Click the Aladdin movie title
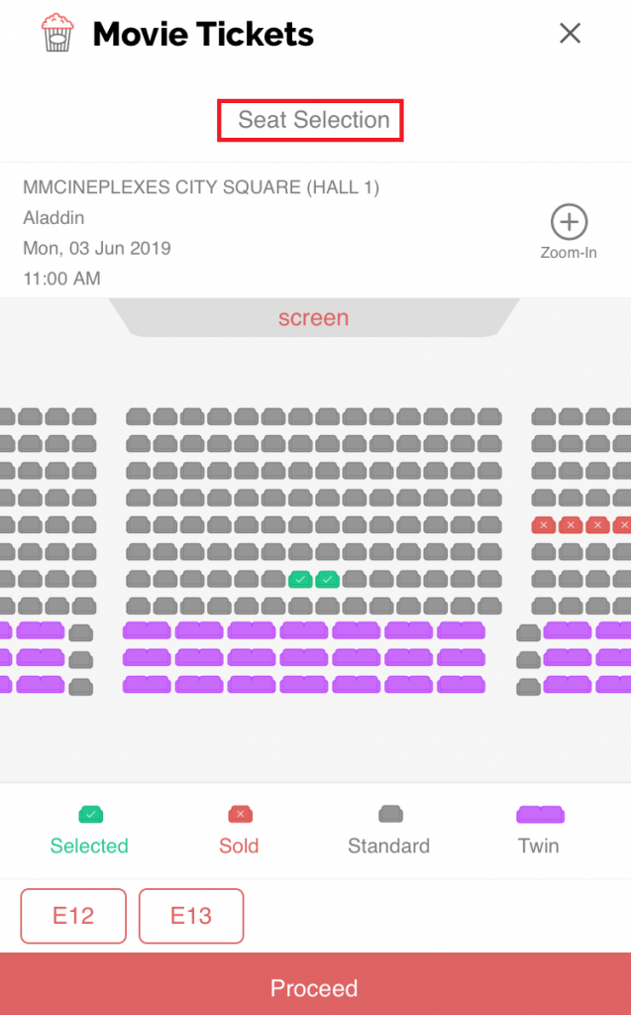Image resolution: width=631 pixels, height=1015 pixels. [x=53, y=217]
